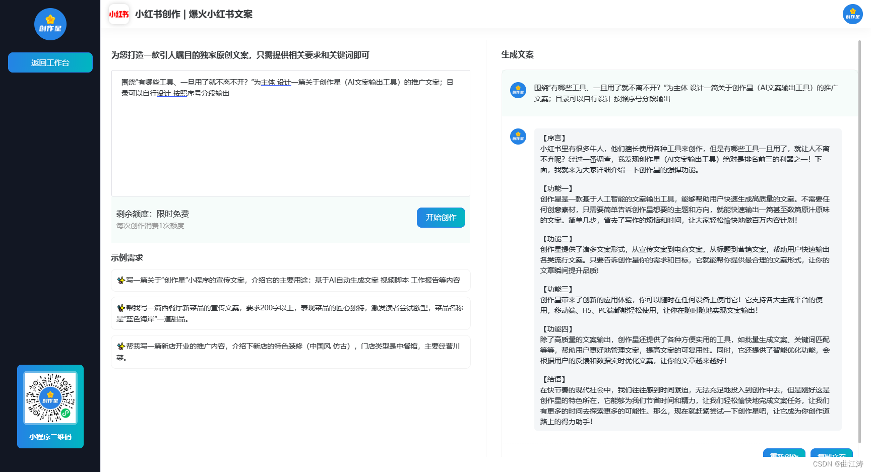871x472 pixels.
Task: Click the 【功能四】 section heading
Action: click(x=557, y=329)
